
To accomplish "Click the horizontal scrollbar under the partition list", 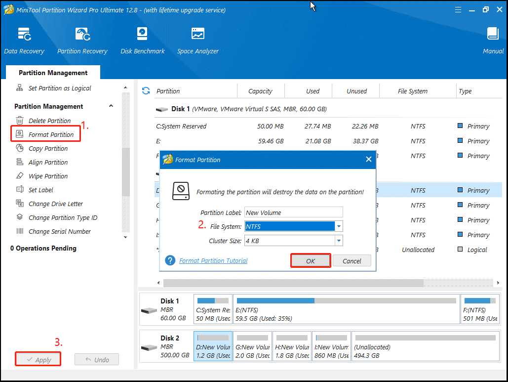I will pyautogui.click(x=293, y=283).
